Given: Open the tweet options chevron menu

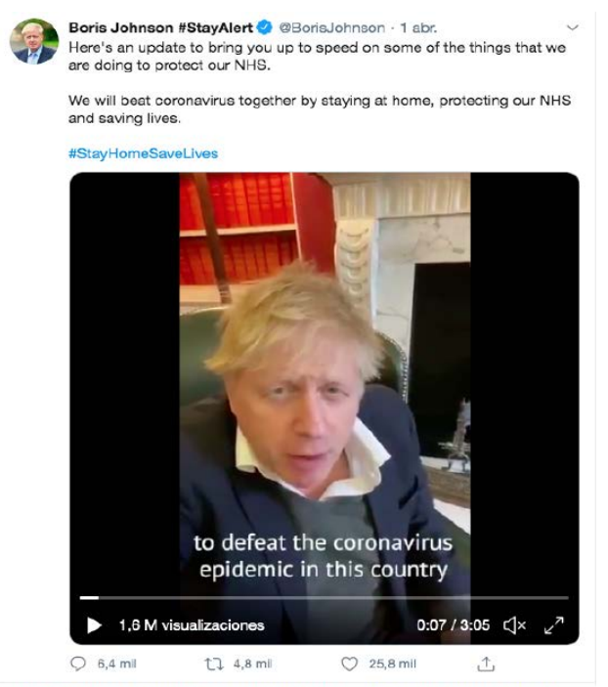Looking at the screenshot, I should click(x=573, y=27).
